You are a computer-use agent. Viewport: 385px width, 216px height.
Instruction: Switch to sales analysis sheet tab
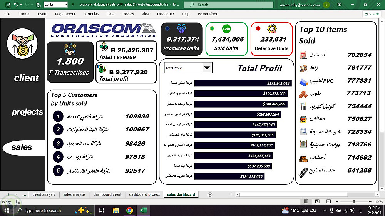pos(74,194)
